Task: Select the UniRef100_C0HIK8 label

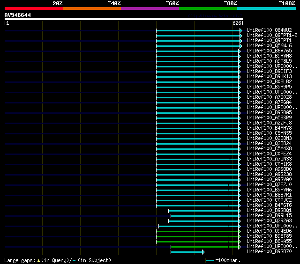Action: (x=269, y=164)
